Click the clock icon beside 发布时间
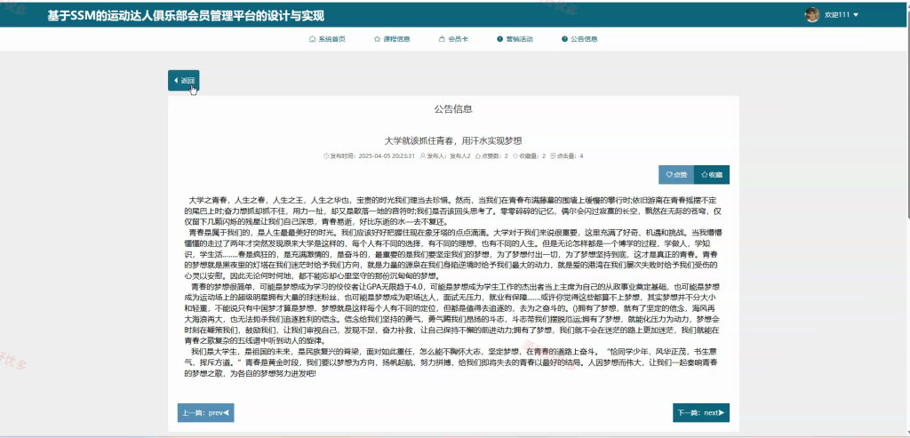Screen dimensions: 910x438 pos(325,156)
